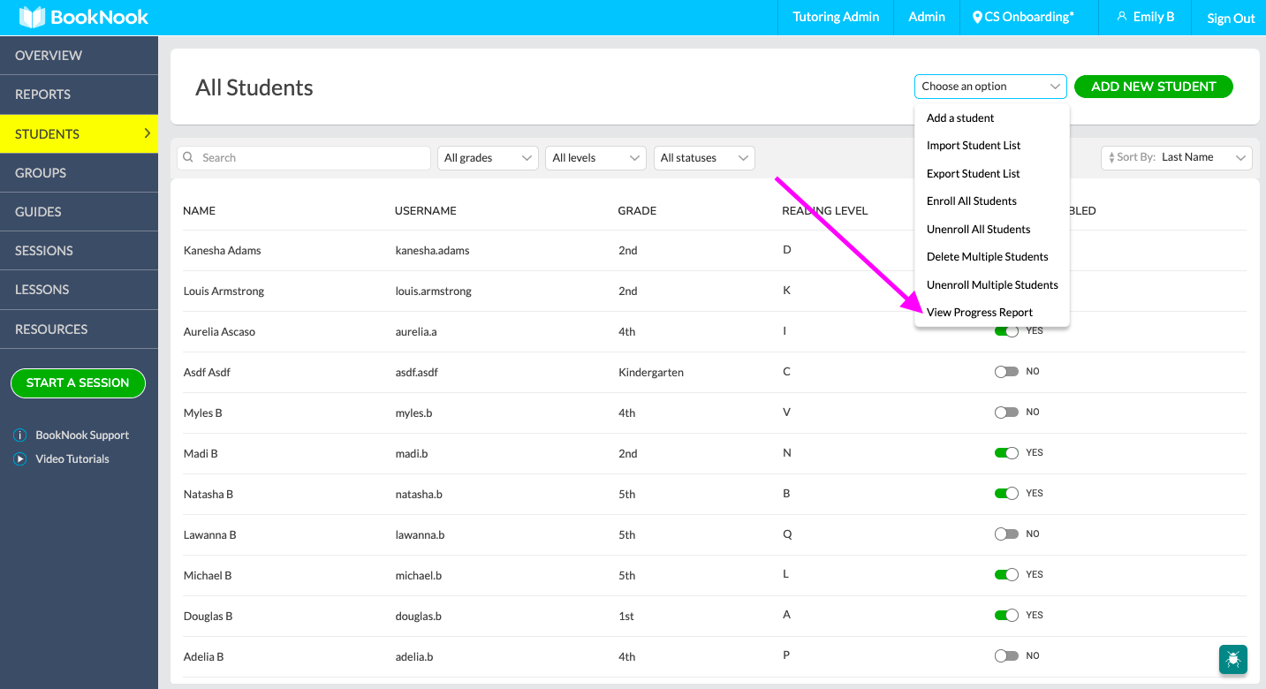The width and height of the screenshot is (1266, 689).
Task: Click the chevron next to STUDENTS
Action: (x=147, y=133)
